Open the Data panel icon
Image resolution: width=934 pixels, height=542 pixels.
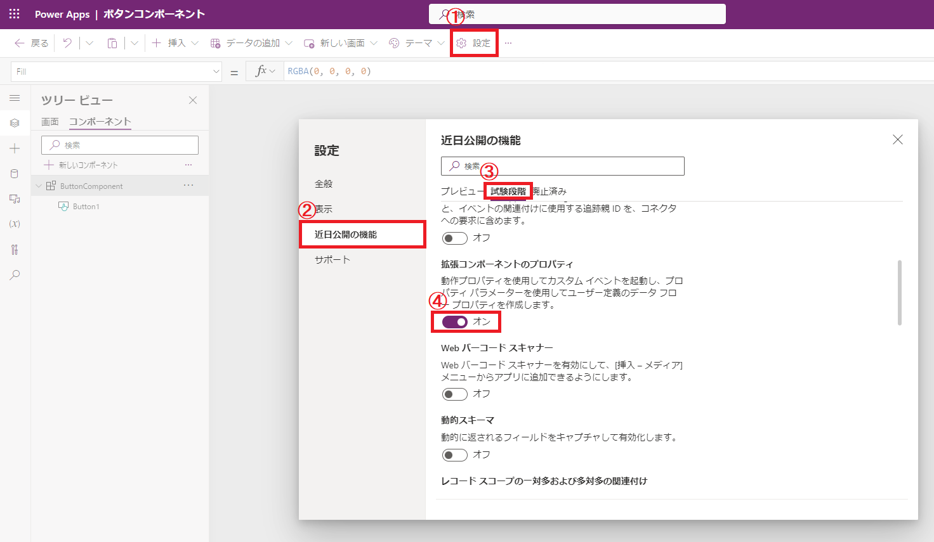[15, 174]
